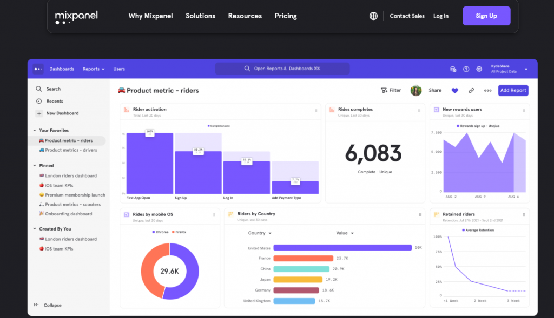554x318 pixels.
Task: Click the user avatar next to Share
Action: 416,91
